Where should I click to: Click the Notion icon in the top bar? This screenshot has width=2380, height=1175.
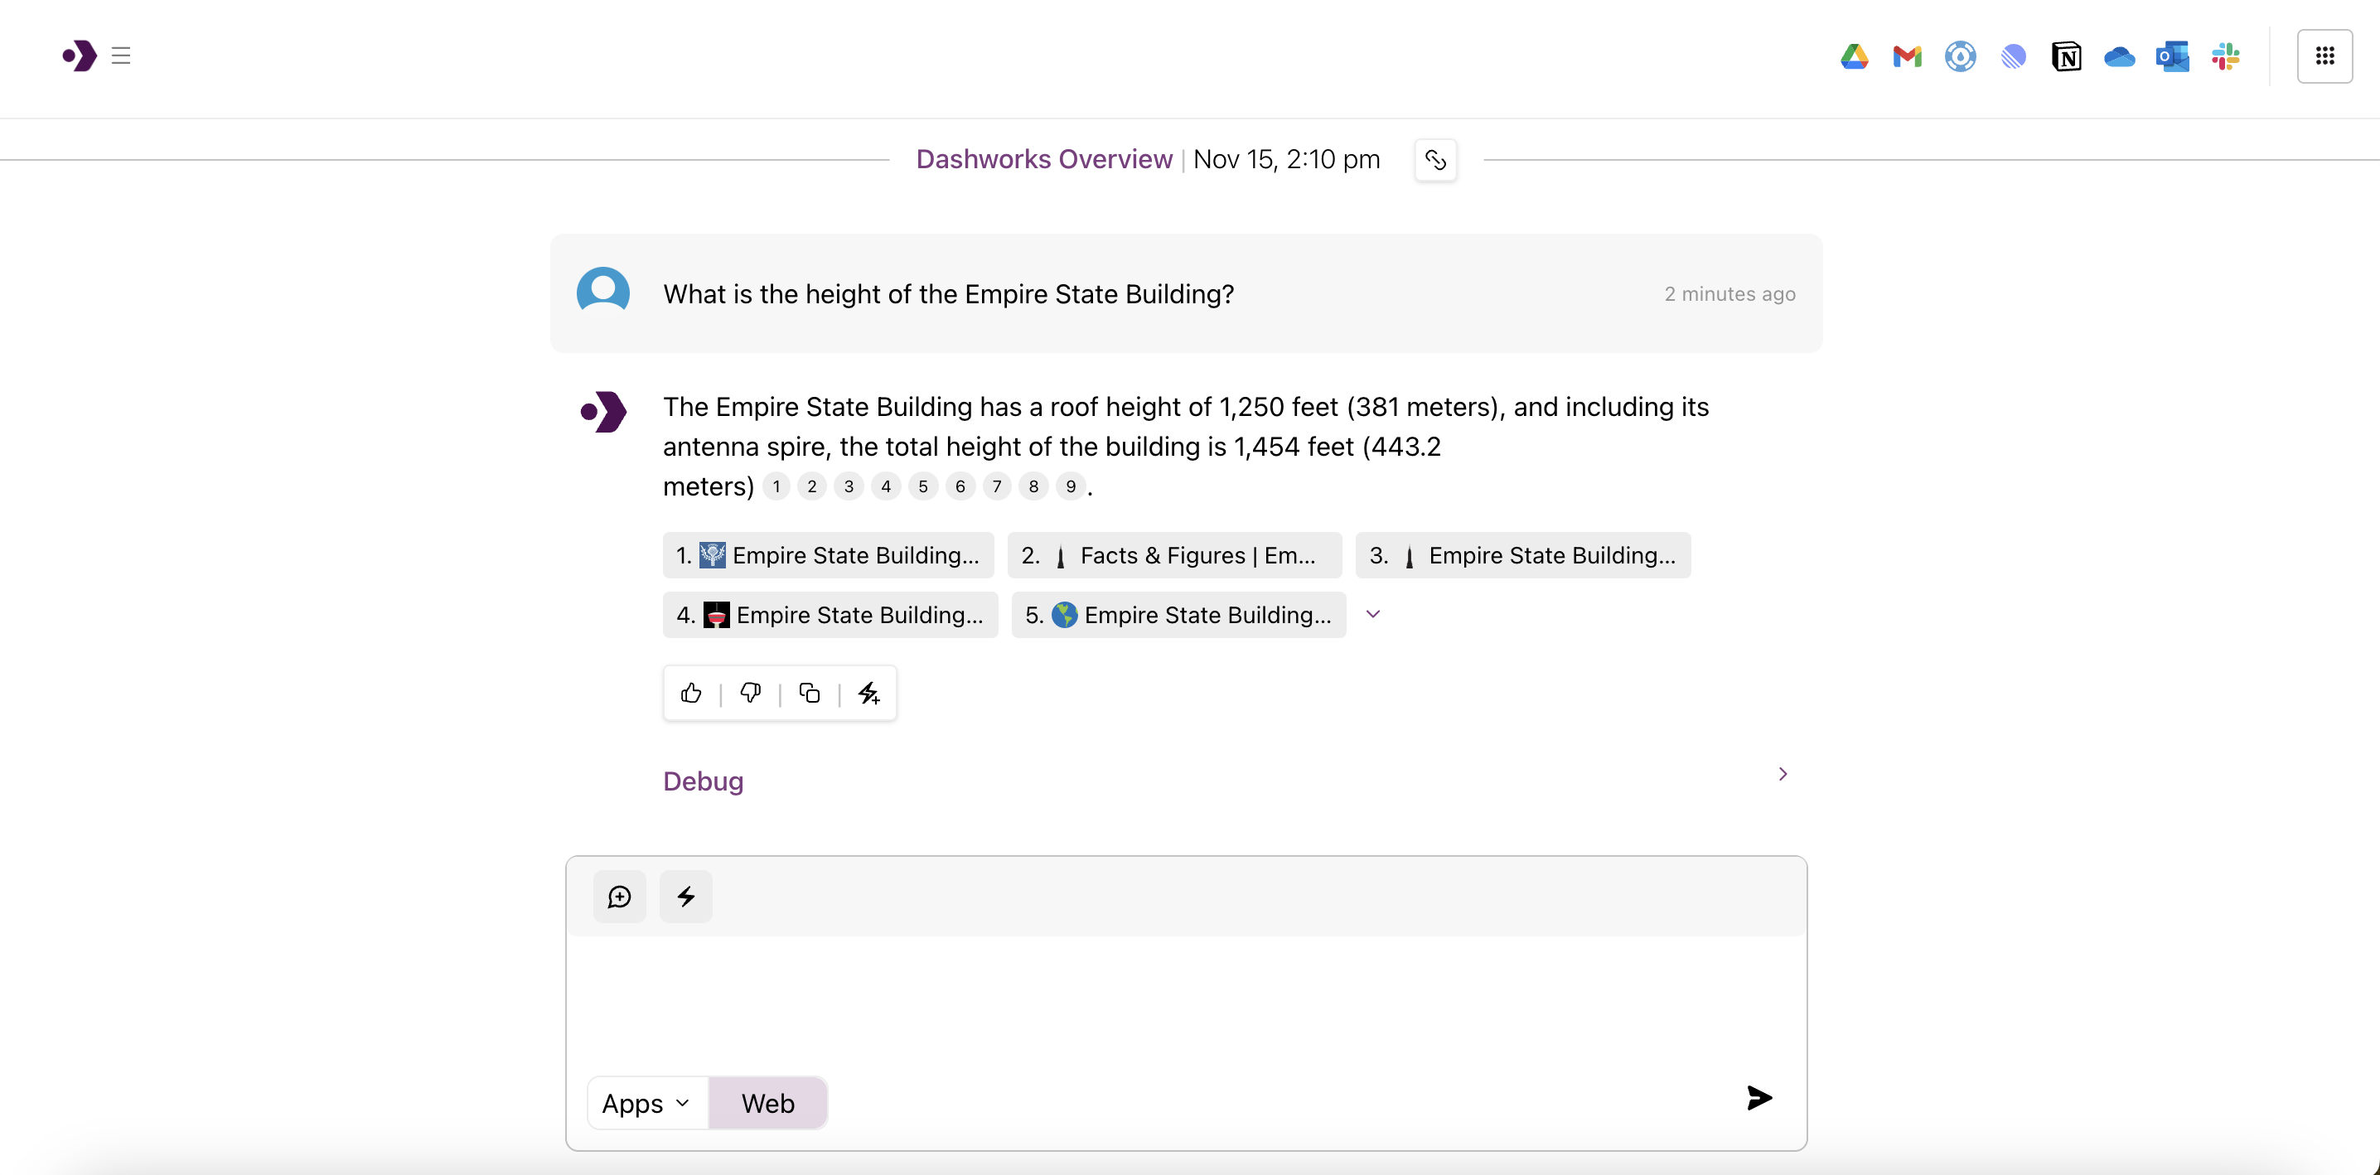(2067, 56)
